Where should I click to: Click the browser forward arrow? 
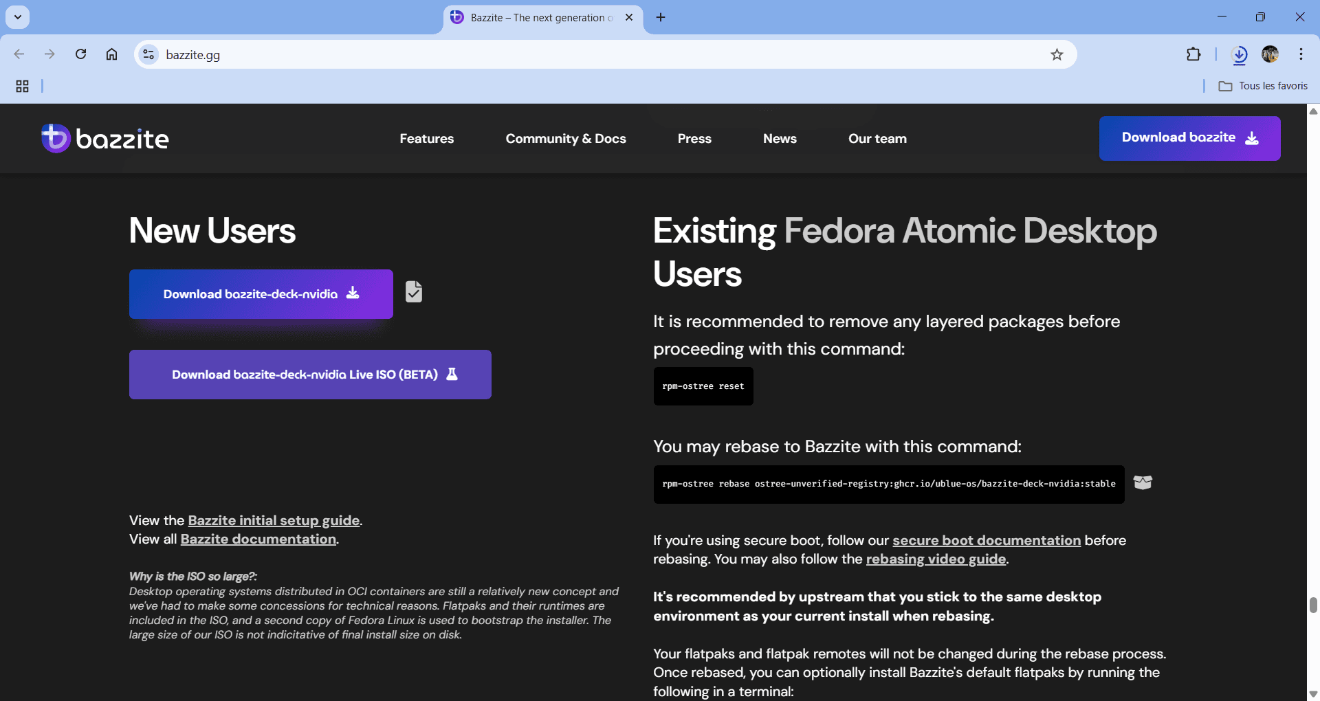point(49,54)
